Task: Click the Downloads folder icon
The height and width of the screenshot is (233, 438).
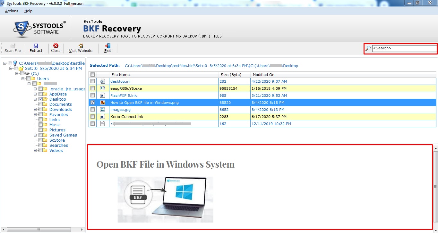Action: [45, 109]
